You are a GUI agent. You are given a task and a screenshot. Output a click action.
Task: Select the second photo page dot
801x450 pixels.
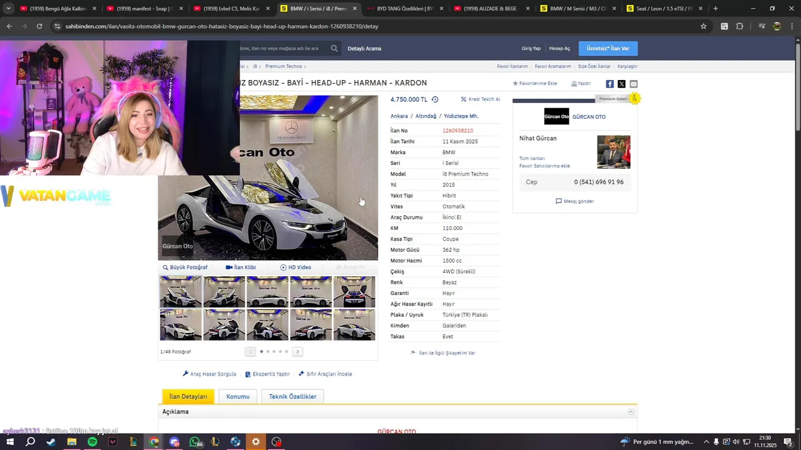[x=268, y=351]
